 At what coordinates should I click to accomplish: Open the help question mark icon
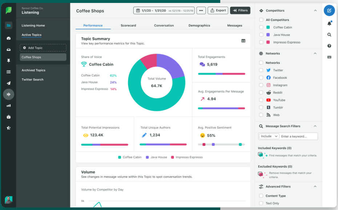pos(329,46)
